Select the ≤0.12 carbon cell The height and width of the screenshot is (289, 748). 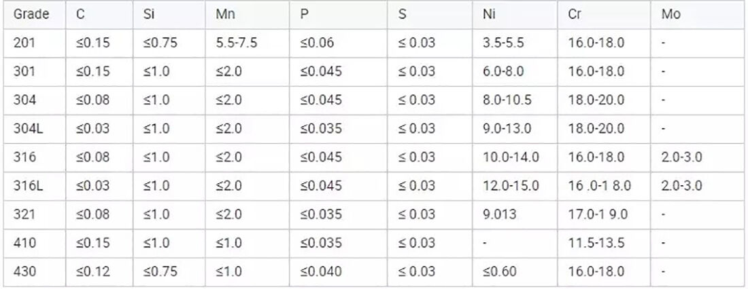click(93, 271)
